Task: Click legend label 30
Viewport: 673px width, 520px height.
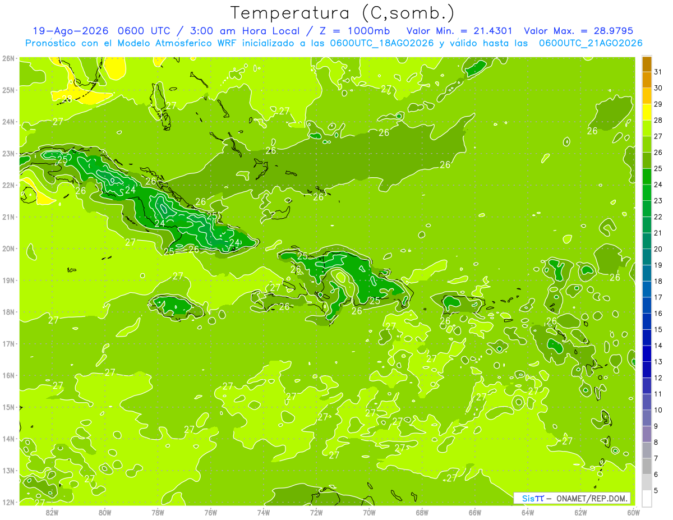Action: (x=658, y=88)
